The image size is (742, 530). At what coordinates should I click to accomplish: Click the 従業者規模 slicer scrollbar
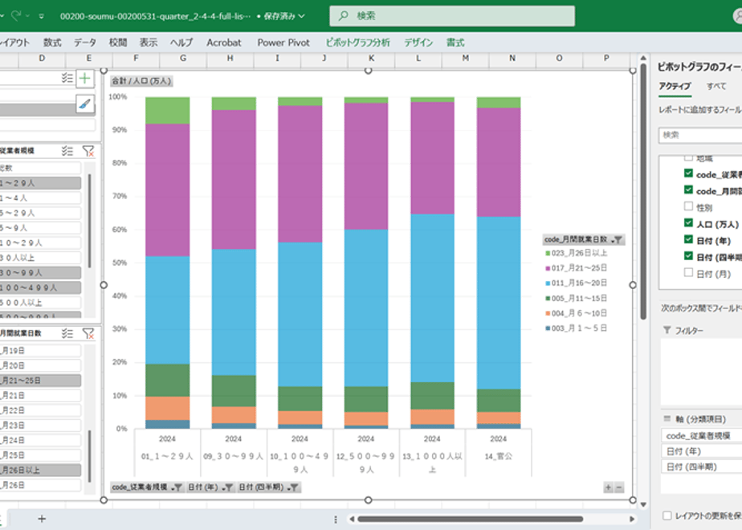(x=89, y=221)
